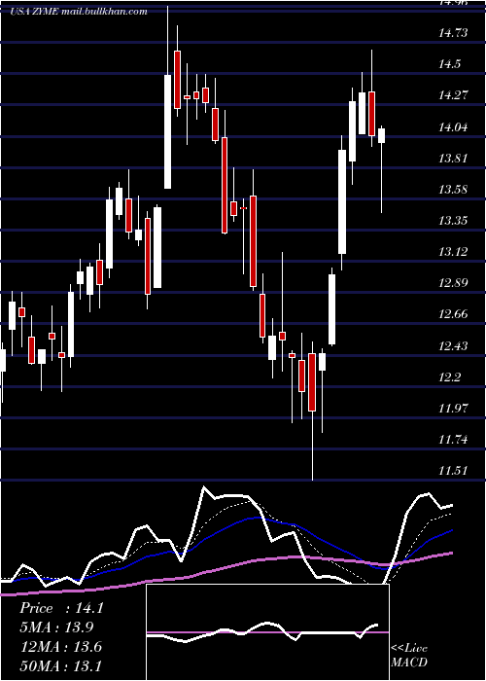Viewport: 486px width, 681px height.
Task: Click the 13.58 price axis label
Action: click(453, 190)
